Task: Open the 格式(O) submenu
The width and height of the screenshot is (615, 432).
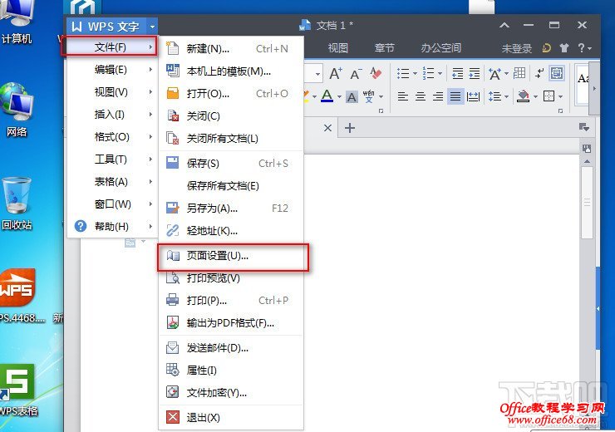Action: pyautogui.click(x=112, y=137)
